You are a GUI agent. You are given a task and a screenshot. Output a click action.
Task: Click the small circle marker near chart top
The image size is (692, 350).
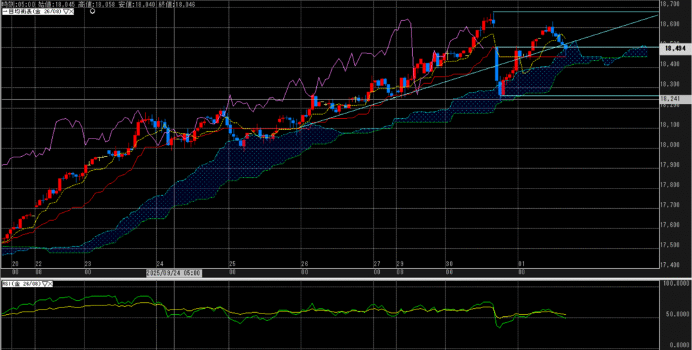point(91,11)
